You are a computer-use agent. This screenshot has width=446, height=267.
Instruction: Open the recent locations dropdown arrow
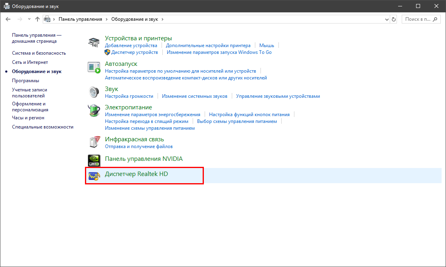click(29, 19)
